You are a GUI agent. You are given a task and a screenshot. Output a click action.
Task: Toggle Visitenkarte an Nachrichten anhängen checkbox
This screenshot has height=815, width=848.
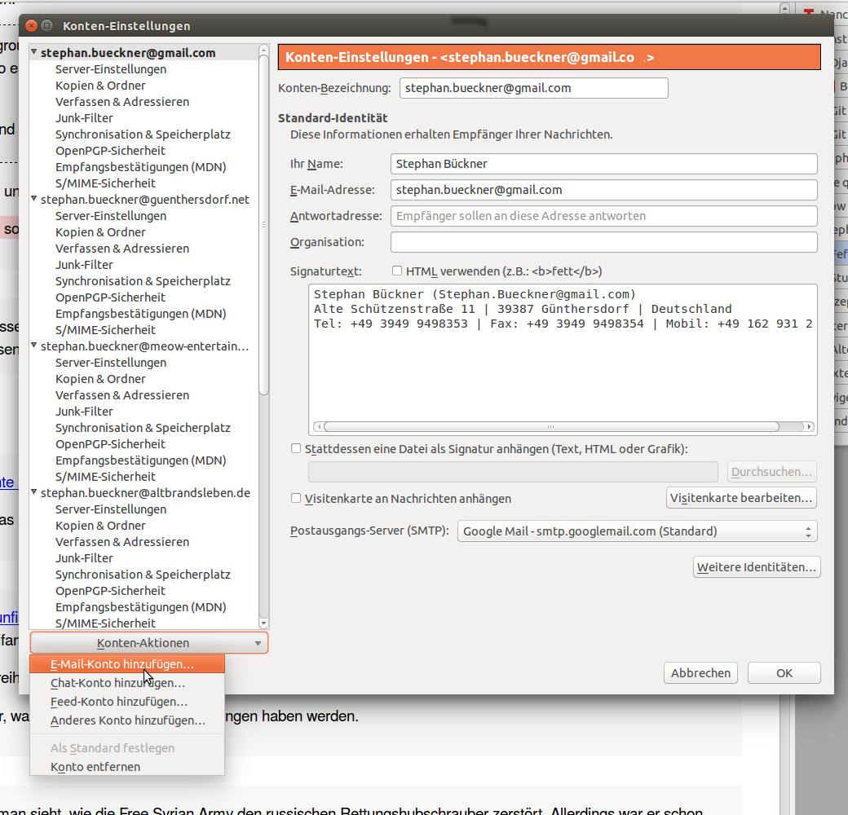296,499
